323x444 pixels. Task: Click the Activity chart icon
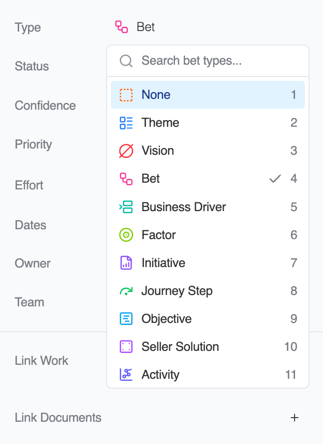coord(126,375)
